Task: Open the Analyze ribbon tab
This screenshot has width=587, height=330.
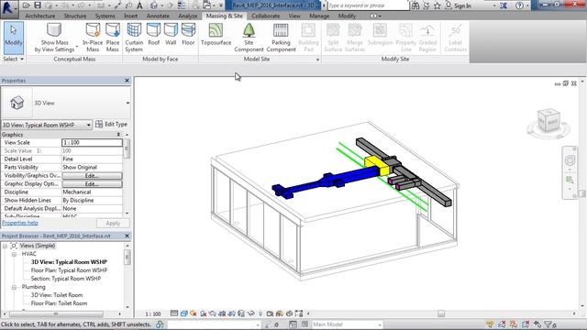Action: [x=187, y=16]
